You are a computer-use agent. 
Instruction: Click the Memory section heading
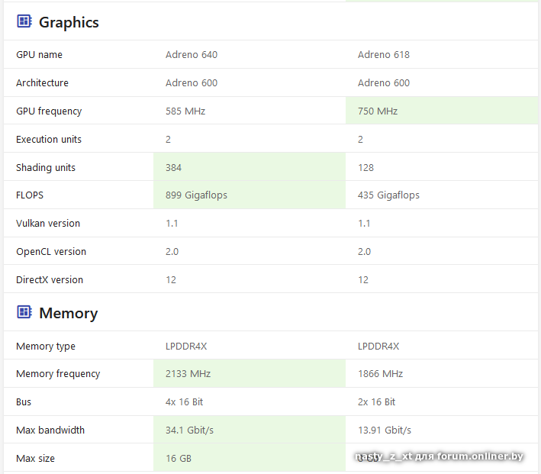click(68, 313)
